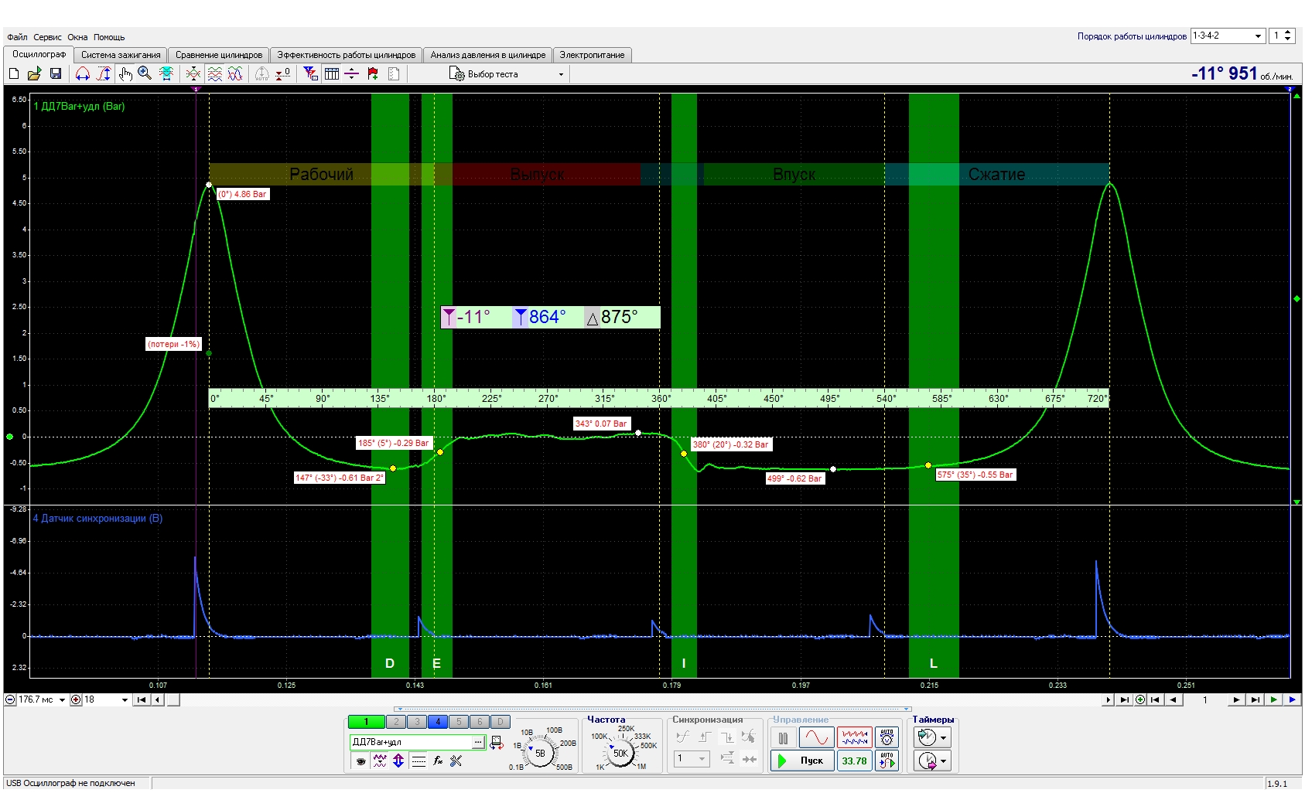
Task: Click the frequency knob set to 50K
Action: [620, 752]
